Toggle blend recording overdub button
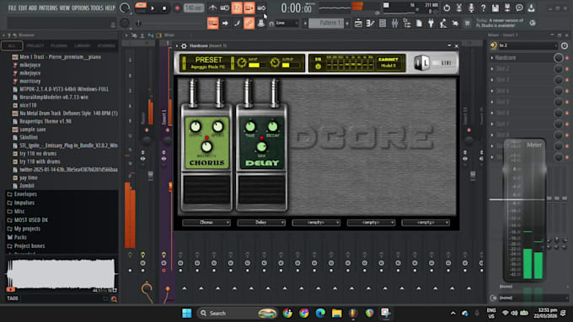The width and height of the screenshot is (573, 322). 249,8
